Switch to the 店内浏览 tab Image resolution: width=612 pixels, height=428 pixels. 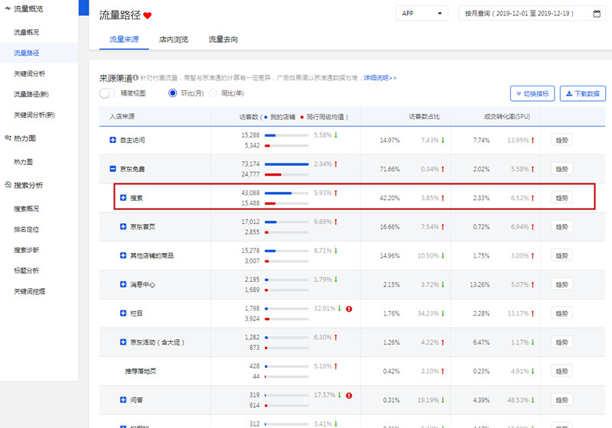[x=174, y=39]
